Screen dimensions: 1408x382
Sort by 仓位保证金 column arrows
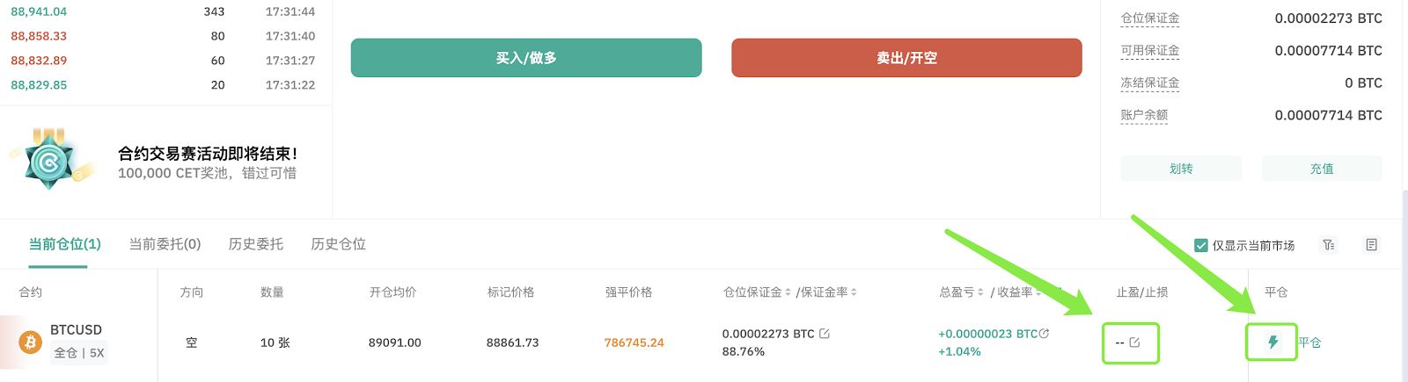[788, 292]
